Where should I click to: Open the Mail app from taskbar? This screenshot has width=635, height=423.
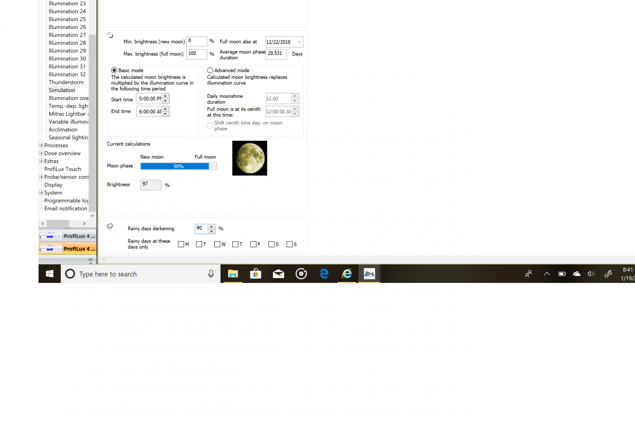[x=278, y=274]
